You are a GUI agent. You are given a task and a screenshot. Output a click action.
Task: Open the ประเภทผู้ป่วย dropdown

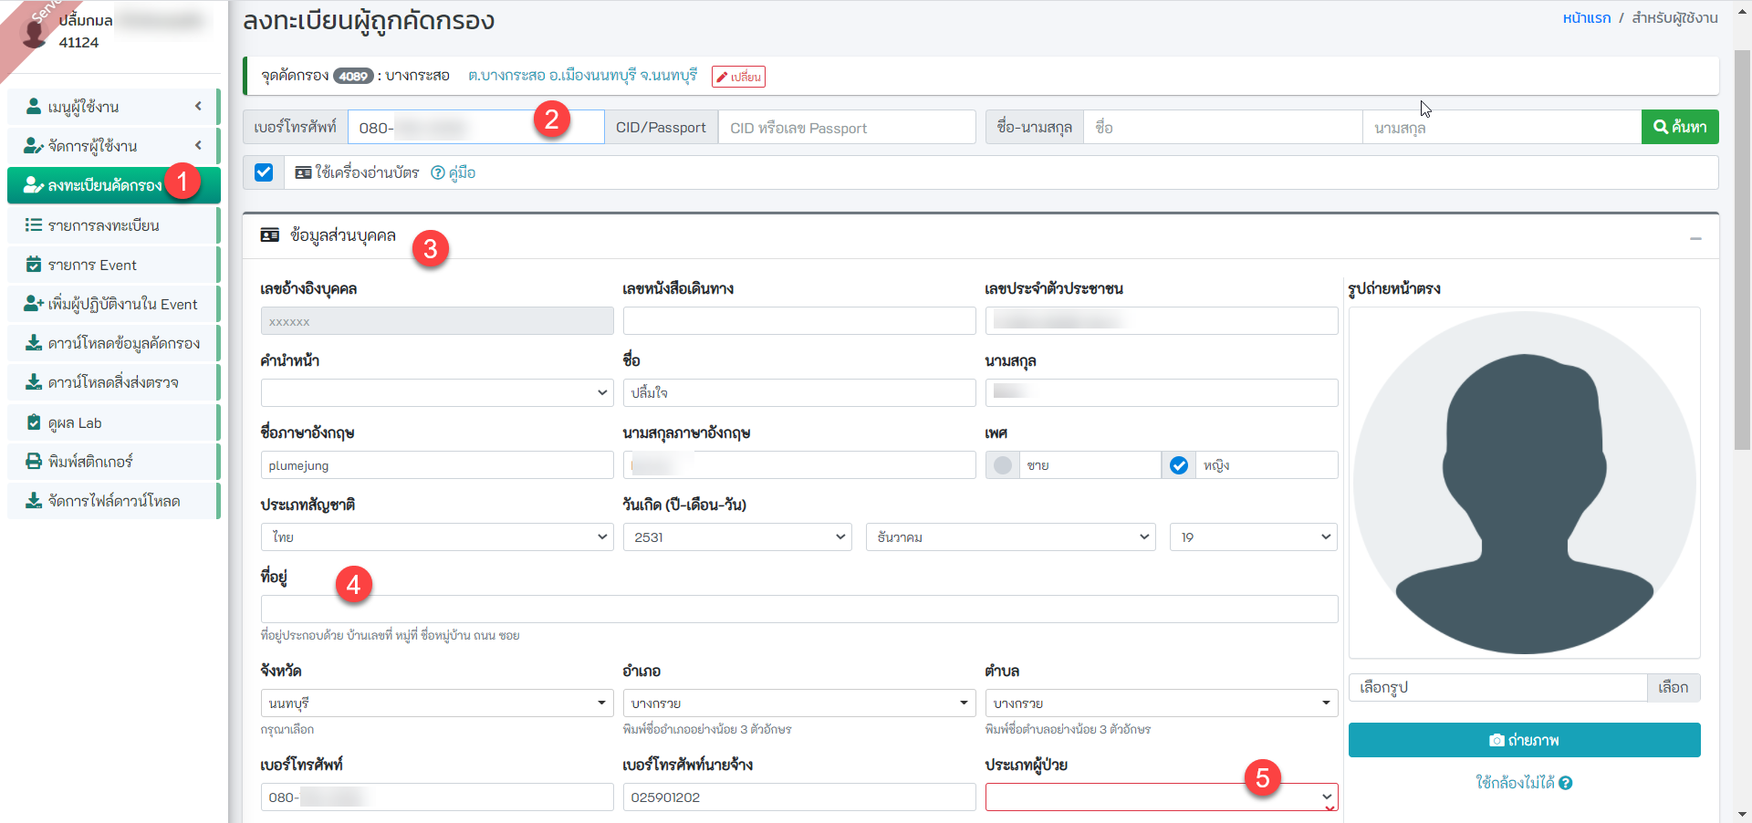[1161, 797]
